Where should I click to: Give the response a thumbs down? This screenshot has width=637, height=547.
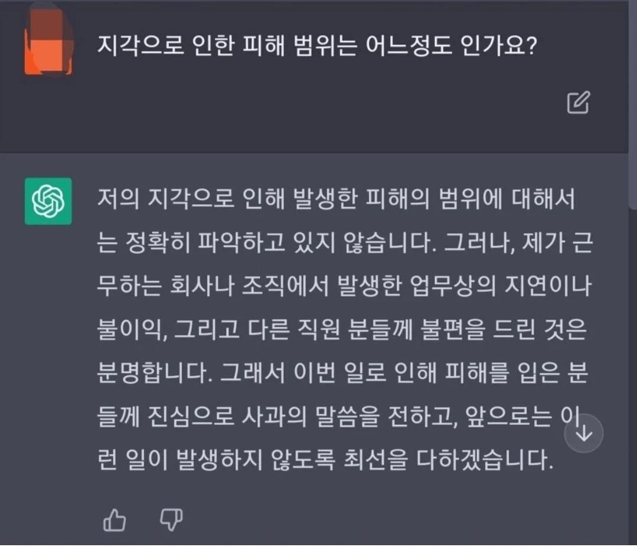pos(172,520)
